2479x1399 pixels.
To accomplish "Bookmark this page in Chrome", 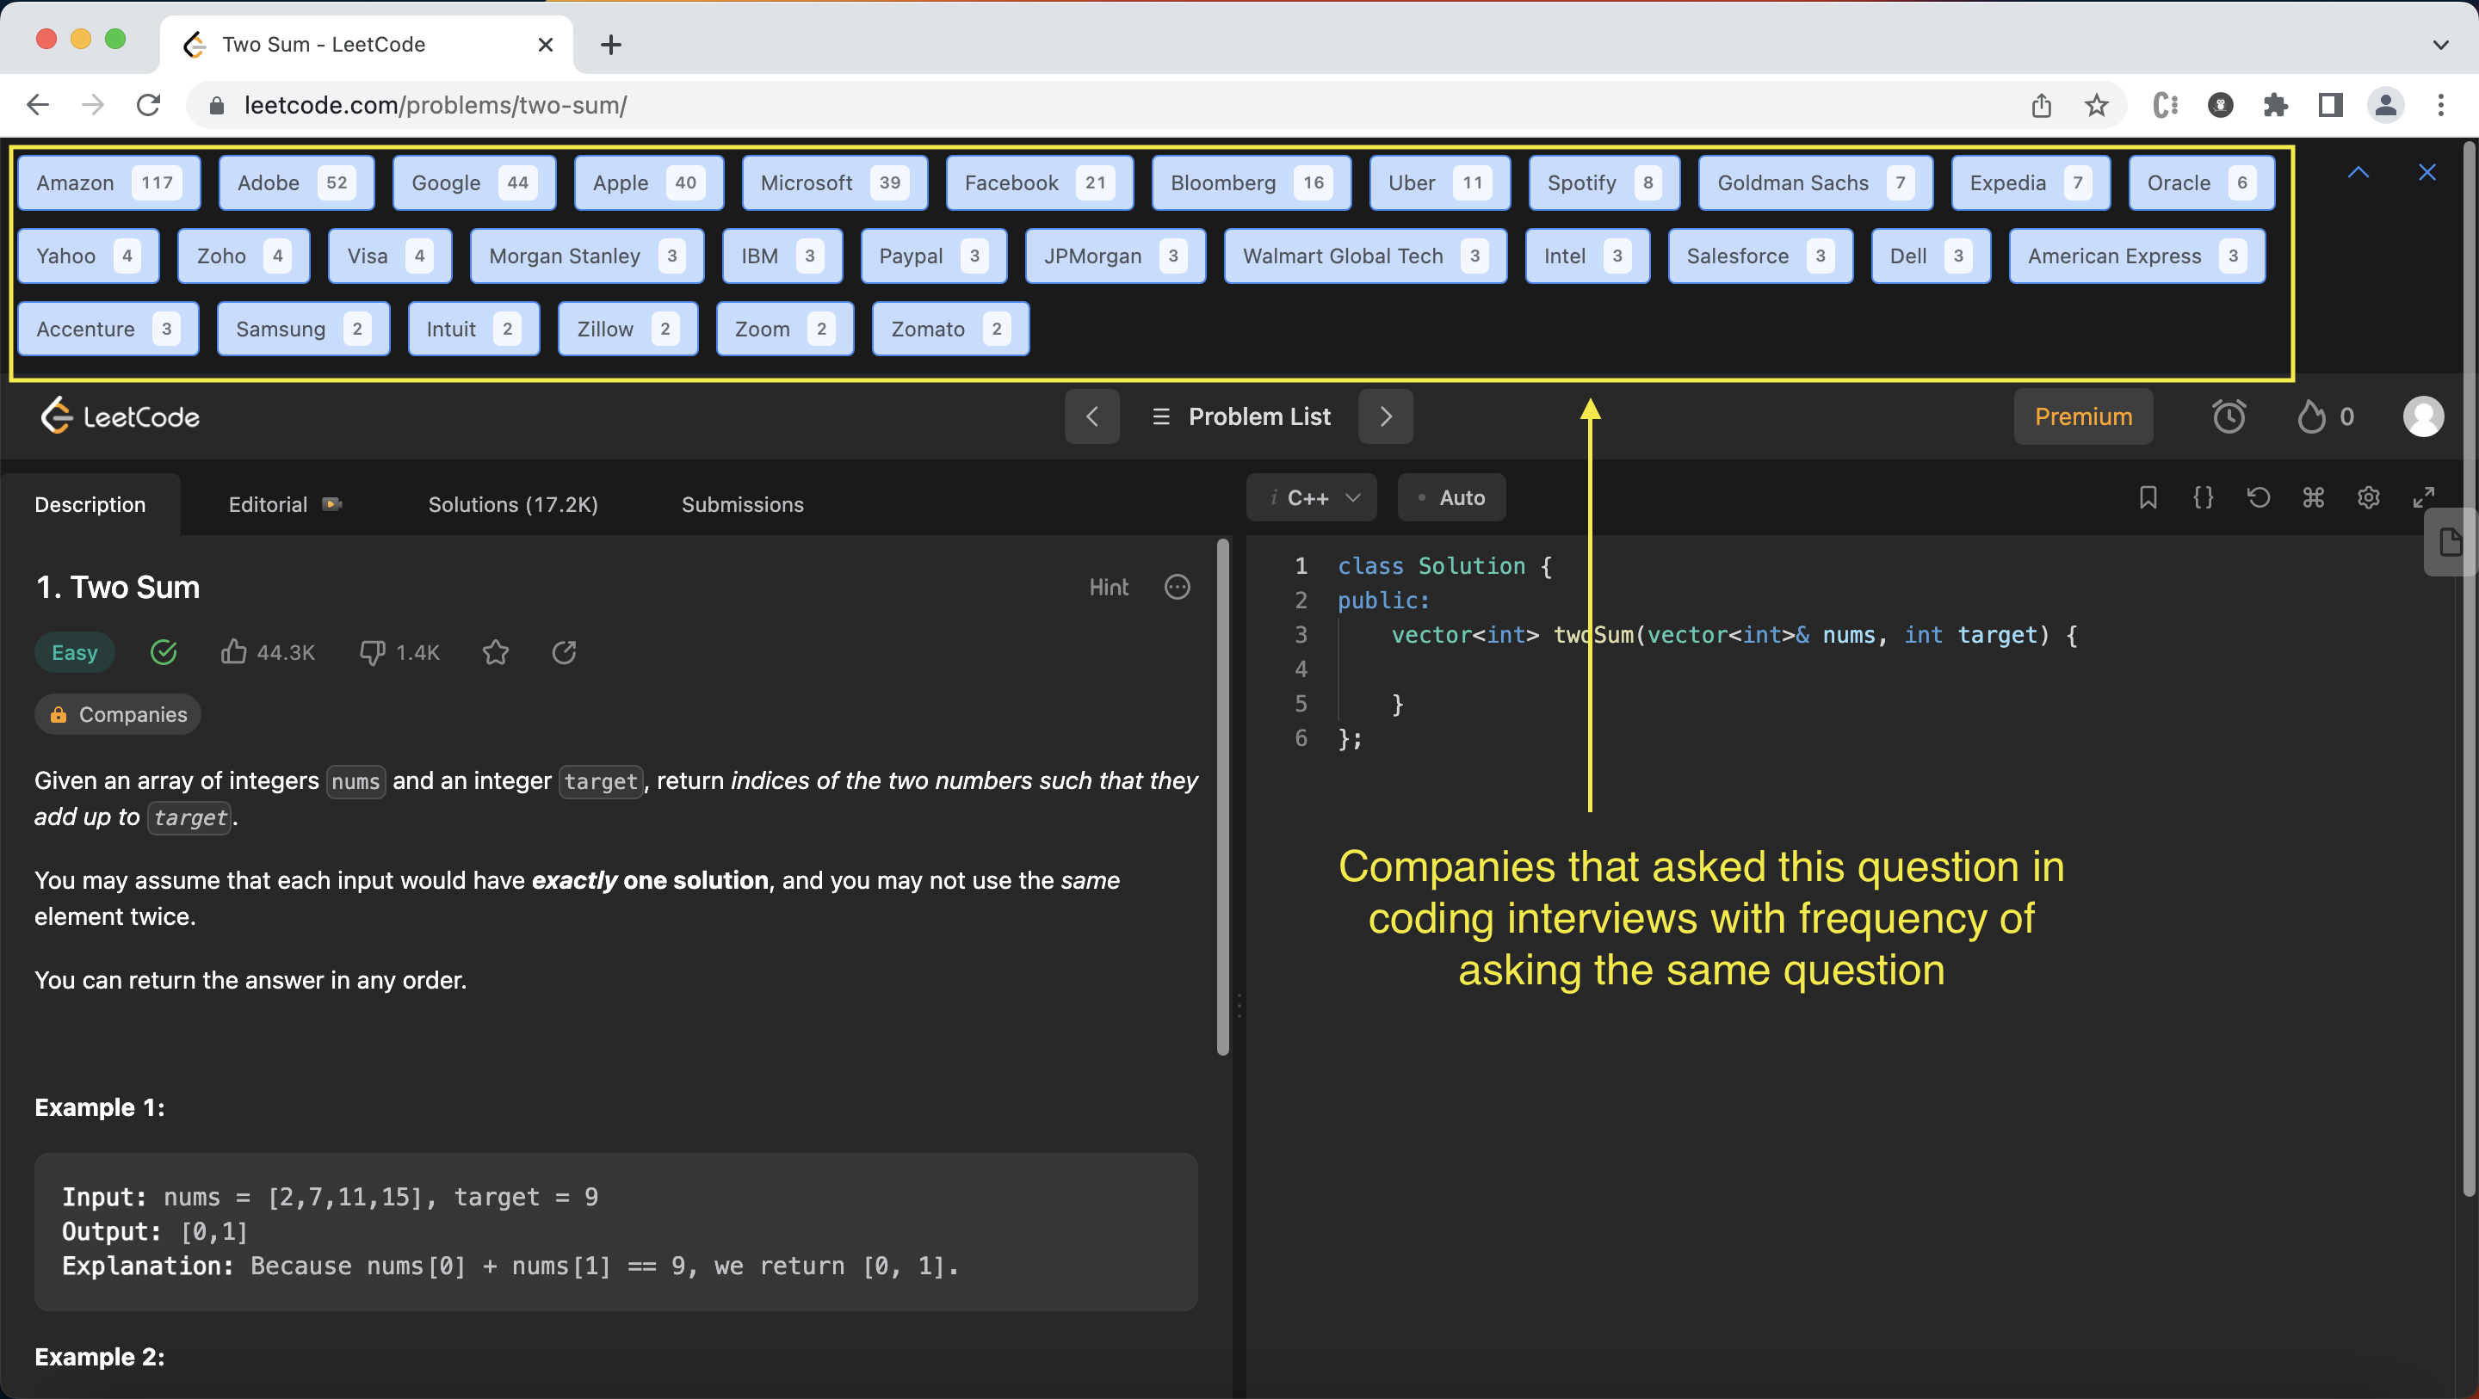I will pyautogui.click(x=2097, y=105).
